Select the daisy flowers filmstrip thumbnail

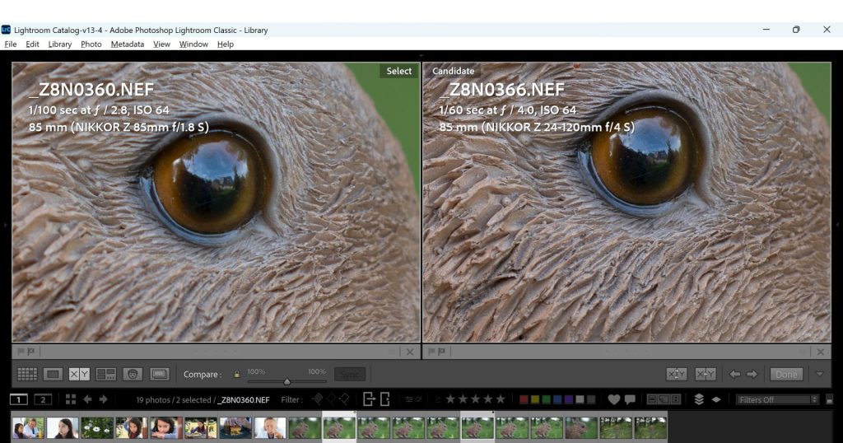pos(97,428)
